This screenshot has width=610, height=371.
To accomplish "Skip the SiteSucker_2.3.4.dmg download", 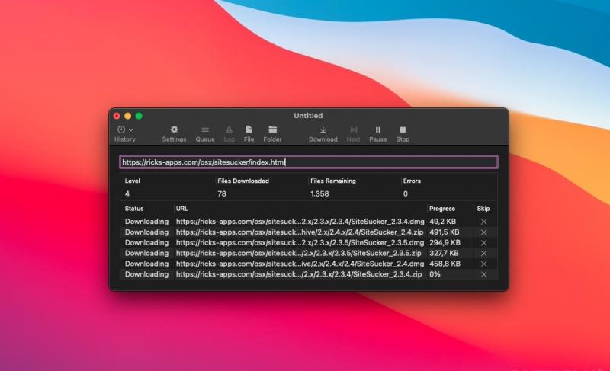I will coord(483,222).
